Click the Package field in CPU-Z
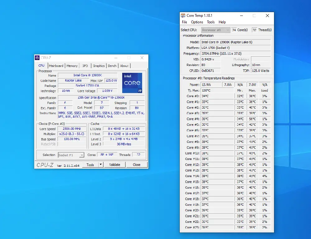 coord(87,86)
